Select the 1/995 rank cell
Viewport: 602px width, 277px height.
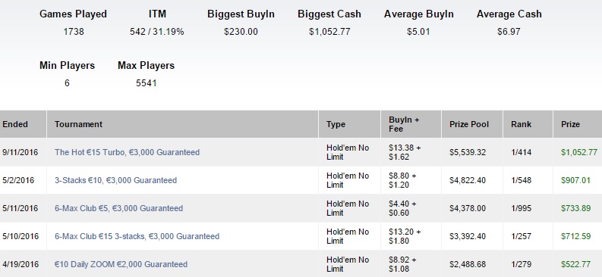[521, 208]
